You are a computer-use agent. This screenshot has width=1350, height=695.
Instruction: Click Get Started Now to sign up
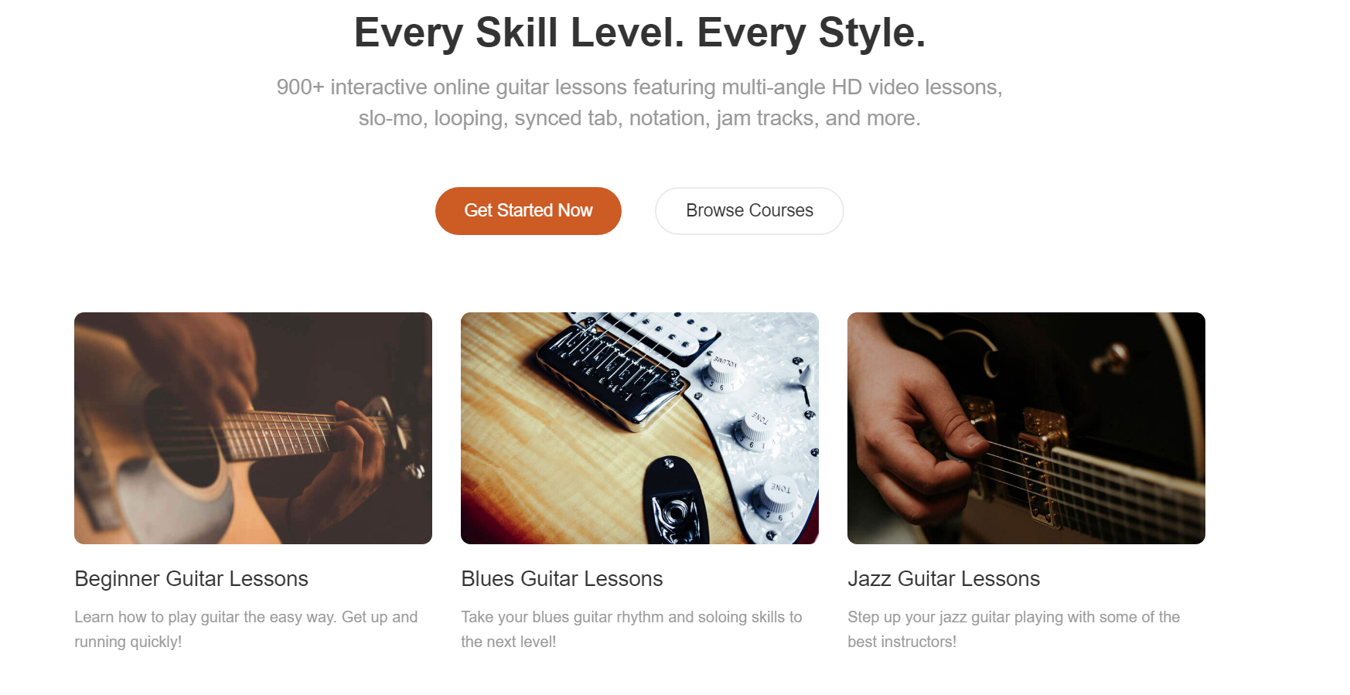click(x=528, y=210)
